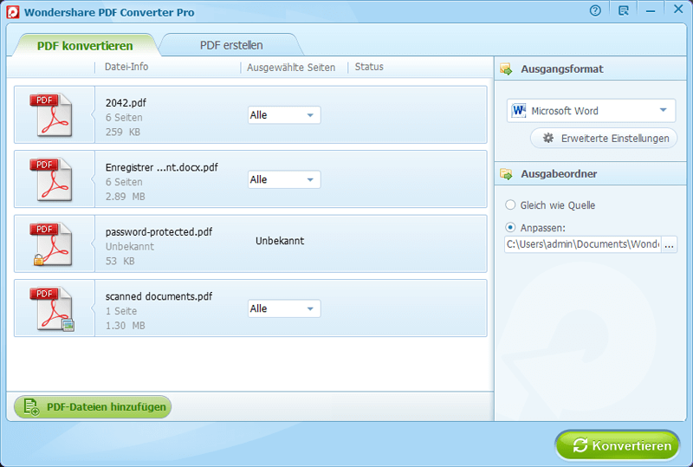
Task: Open the help question mark icon
Action: (595, 10)
